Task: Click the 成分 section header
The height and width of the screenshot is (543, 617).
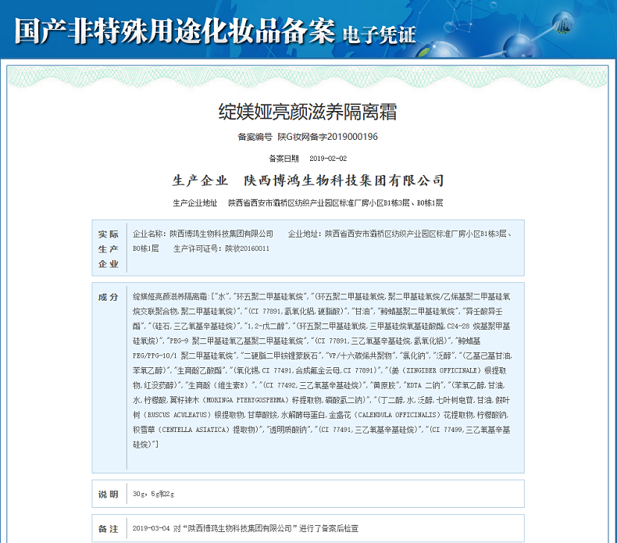Action: pos(109,298)
